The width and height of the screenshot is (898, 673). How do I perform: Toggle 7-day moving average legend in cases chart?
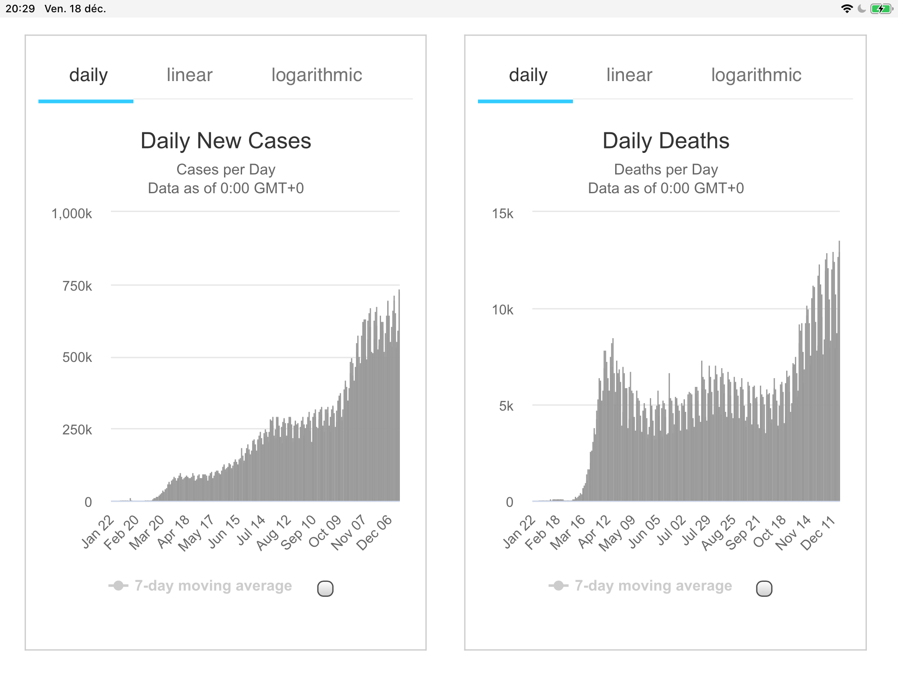pyautogui.click(x=213, y=586)
